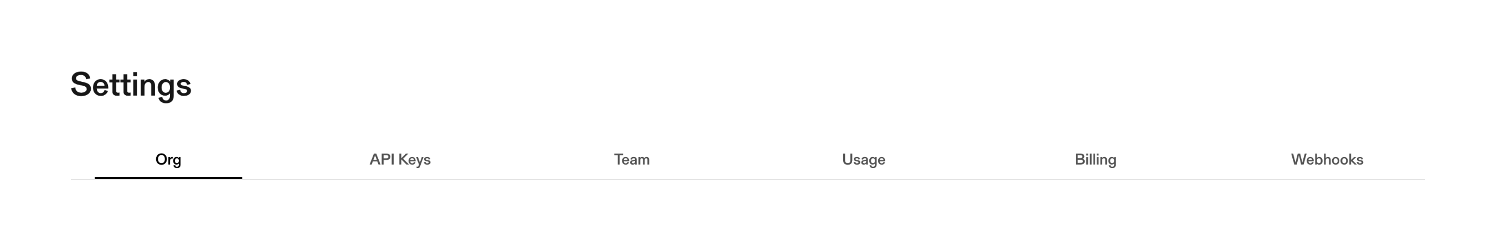The width and height of the screenshot is (1496, 251).
Task: Navigate to Webhooks in Settings tabs
Action: [1327, 159]
